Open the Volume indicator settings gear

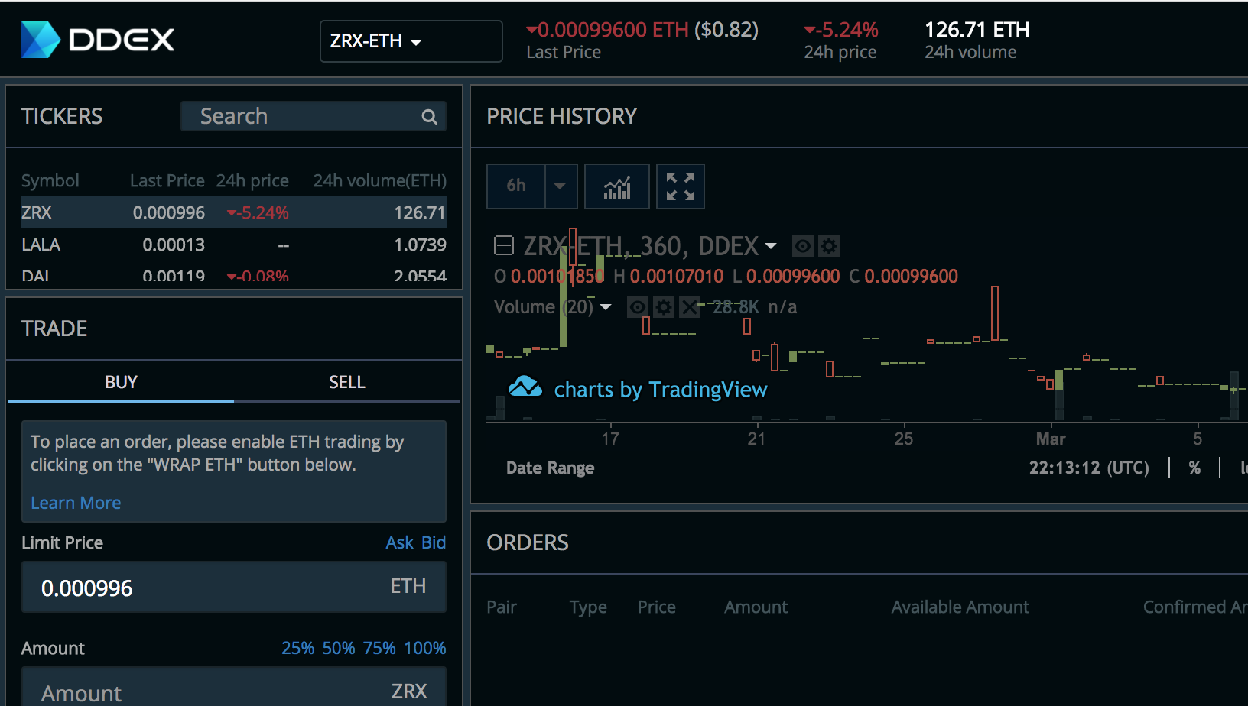(664, 306)
